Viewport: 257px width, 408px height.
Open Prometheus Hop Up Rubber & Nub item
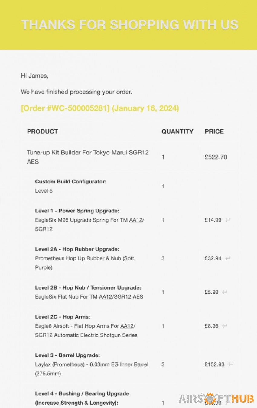point(85,263)
